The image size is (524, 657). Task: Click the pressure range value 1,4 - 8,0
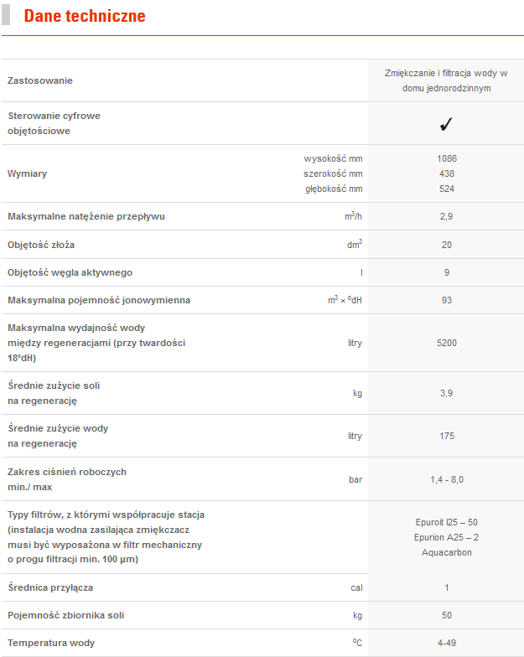click(446, 479)
